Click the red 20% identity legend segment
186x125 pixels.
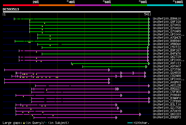coord(21,5)
